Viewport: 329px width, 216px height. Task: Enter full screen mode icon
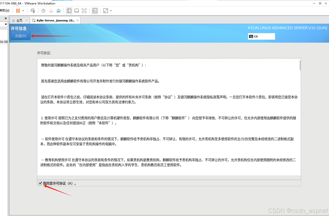coord(84,11)
